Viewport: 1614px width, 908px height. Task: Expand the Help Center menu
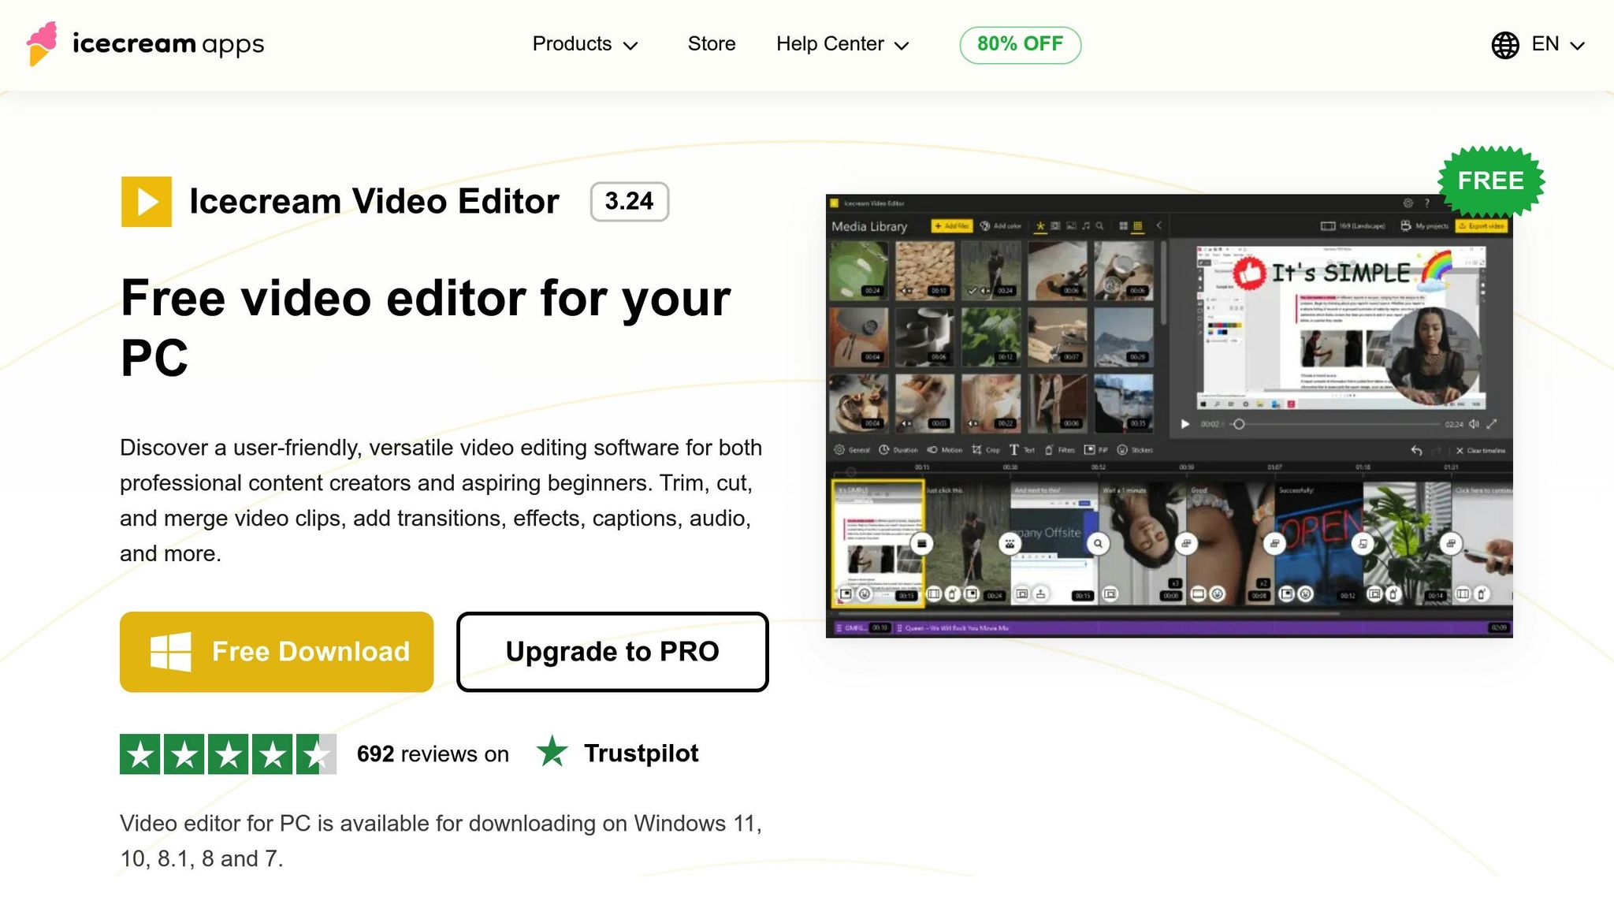[842, 44]
